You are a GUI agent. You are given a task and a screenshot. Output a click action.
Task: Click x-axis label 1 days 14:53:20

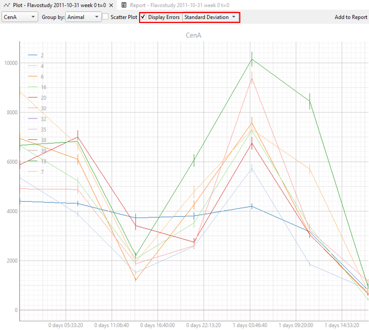point(342,325)
